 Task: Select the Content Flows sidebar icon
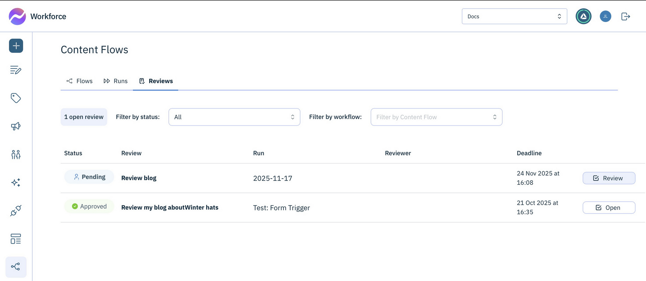pyautogui.click(x=16, y=267)
